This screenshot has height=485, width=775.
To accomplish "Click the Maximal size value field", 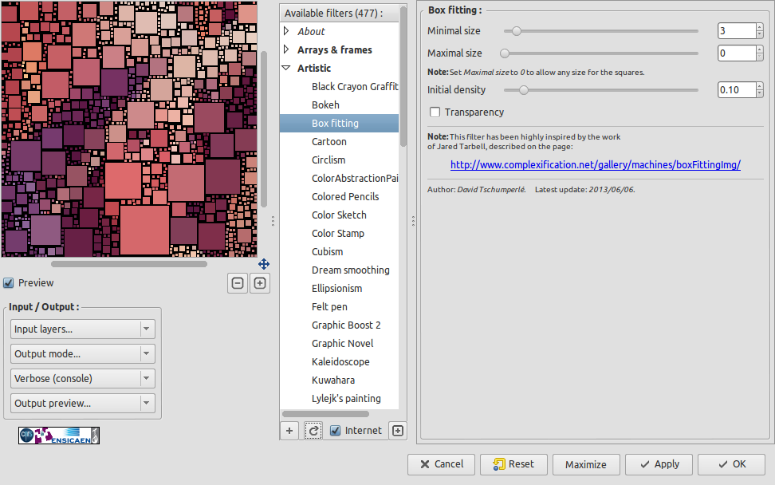I will (x=737, y=53).
